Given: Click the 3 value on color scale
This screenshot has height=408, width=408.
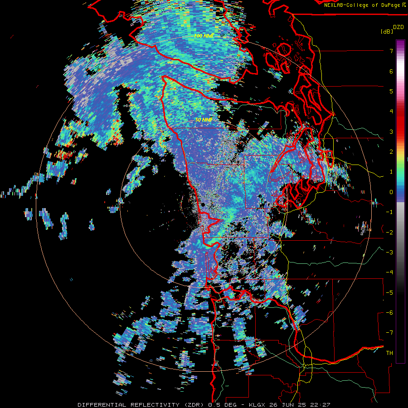Looking at the screenshot, I should click(391, 131).
